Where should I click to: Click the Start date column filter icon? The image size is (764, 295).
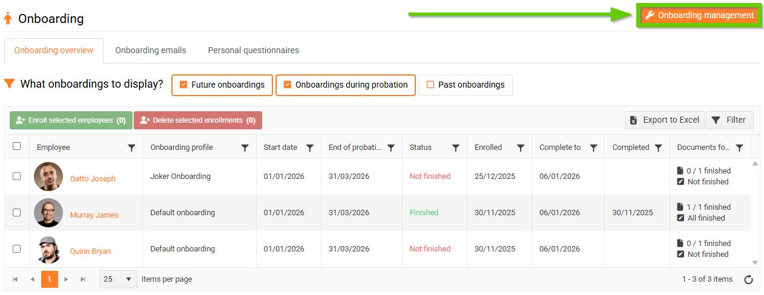click(x=310, y=147)
